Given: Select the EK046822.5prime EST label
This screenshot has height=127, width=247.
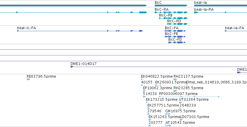Looking at the screenshot, I should coord(157,76).
